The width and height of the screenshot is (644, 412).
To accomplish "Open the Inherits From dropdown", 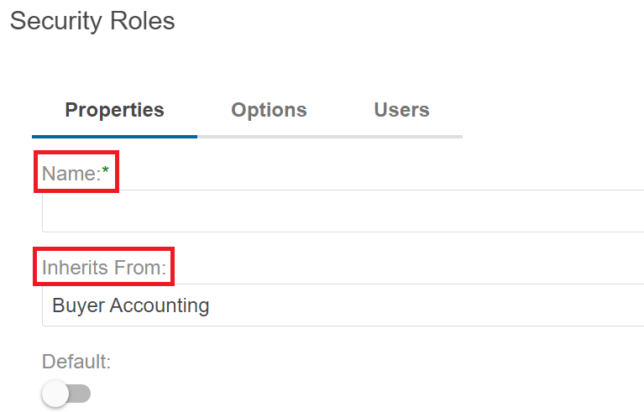I will tap(336, 305).
